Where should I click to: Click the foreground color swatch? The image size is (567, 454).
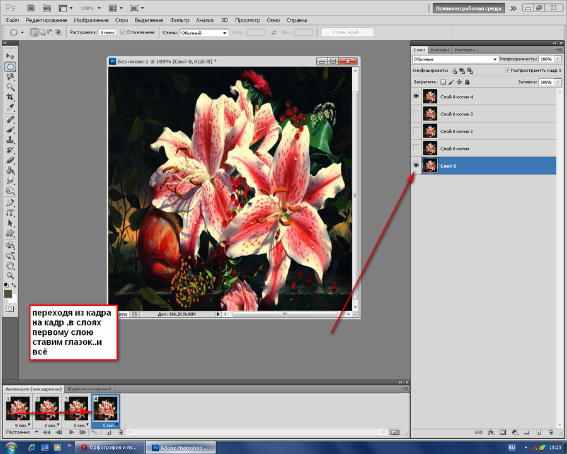pos(8,294)
